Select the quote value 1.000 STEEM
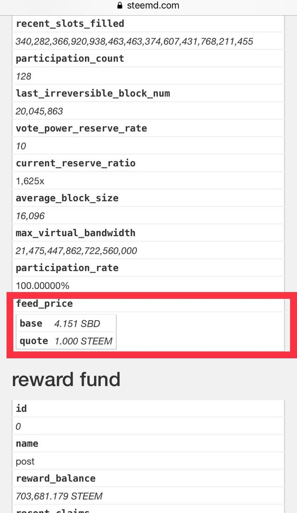This screenshot has height=513, width=297. tap(84, 341)
